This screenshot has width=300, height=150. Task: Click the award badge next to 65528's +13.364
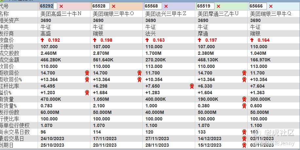140,79
